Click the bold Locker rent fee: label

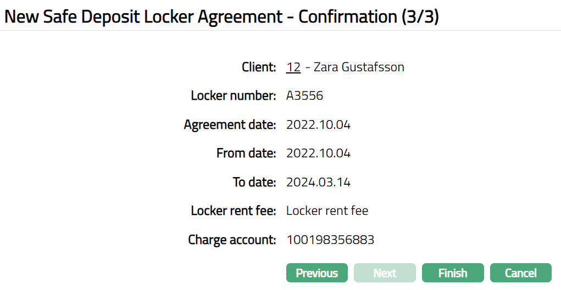pos(233,211)
